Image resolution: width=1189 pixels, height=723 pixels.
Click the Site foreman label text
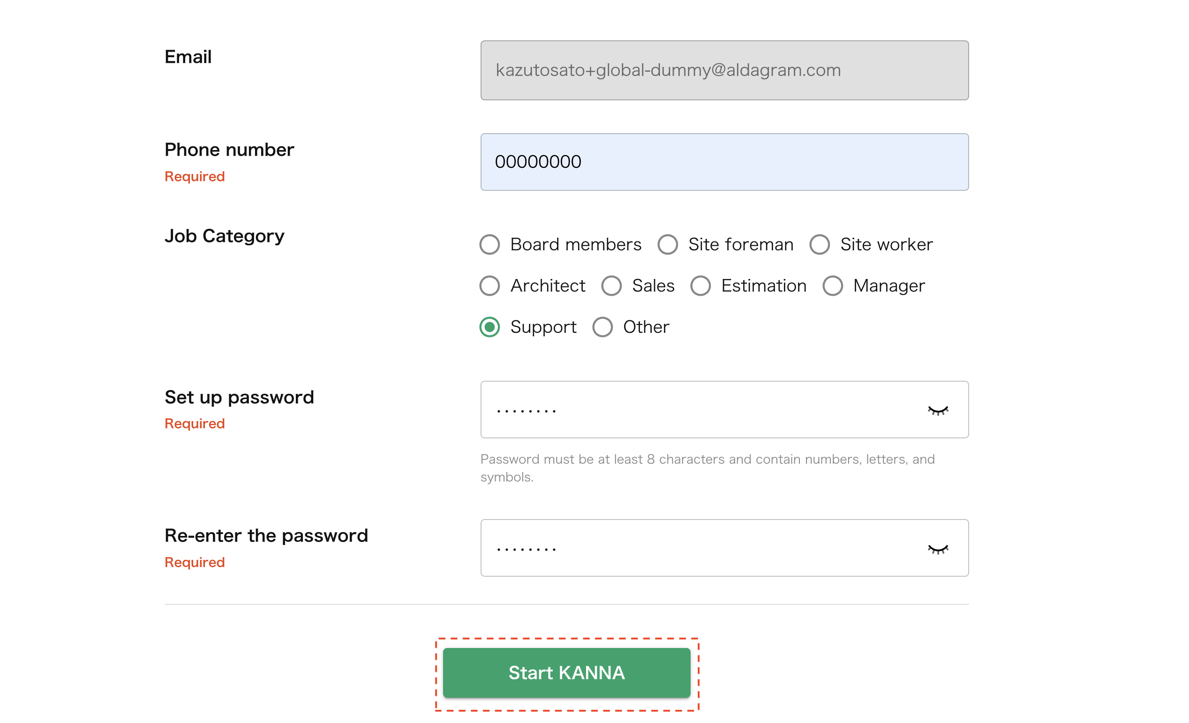tap(741, 245)
